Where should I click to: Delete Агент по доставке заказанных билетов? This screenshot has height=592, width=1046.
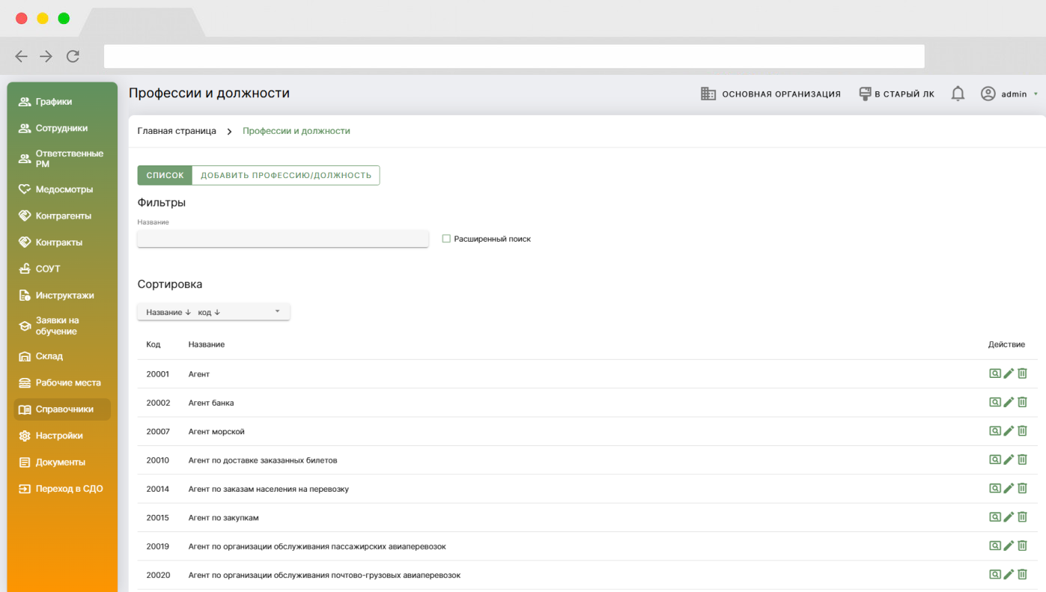[1022, 460]
